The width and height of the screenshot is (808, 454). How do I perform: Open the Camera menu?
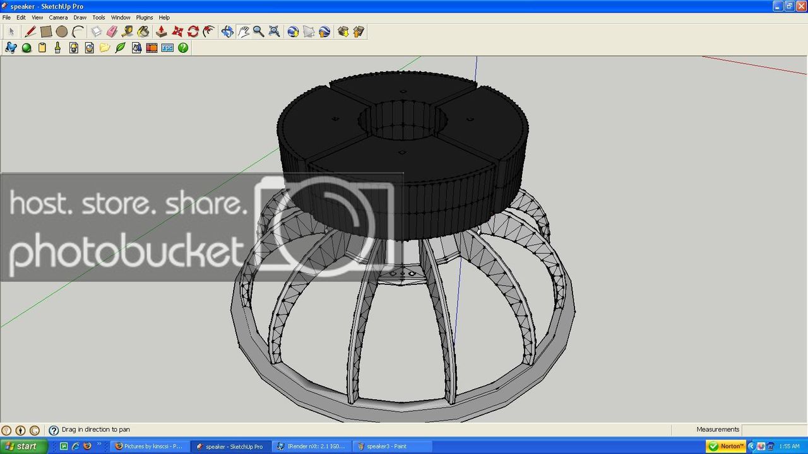[x=58, y=18]
